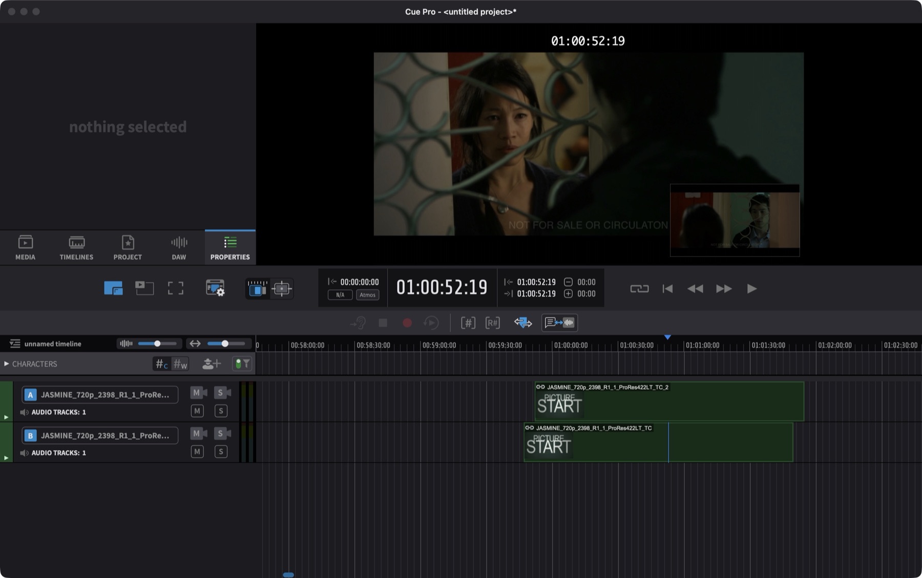Toggle the #w word count button
This screenshot has height=578, width=922.
point(180,364)
